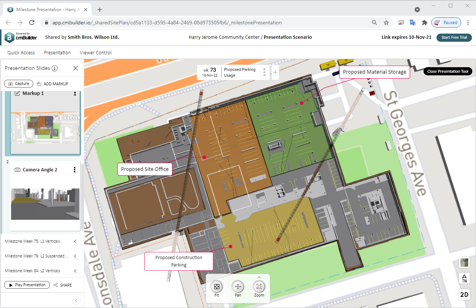Click the address bar zoom magnifier icon
The image size is (476, 308).
(374, 23)
